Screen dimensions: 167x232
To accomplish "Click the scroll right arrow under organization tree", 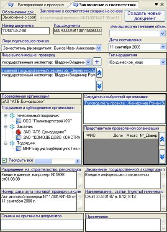I will coord(77,161).
